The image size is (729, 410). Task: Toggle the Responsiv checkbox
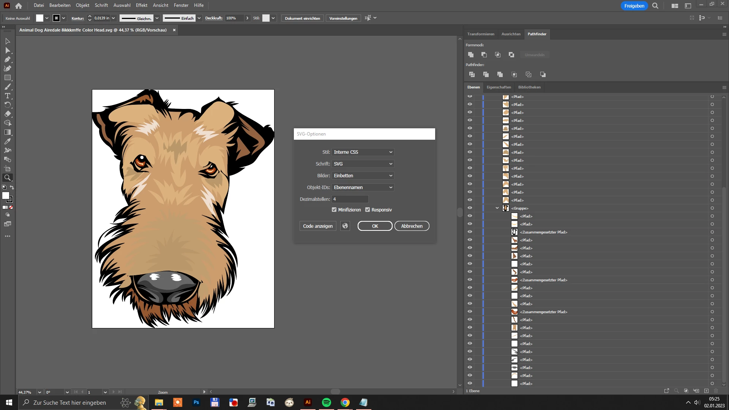(368, 210)
